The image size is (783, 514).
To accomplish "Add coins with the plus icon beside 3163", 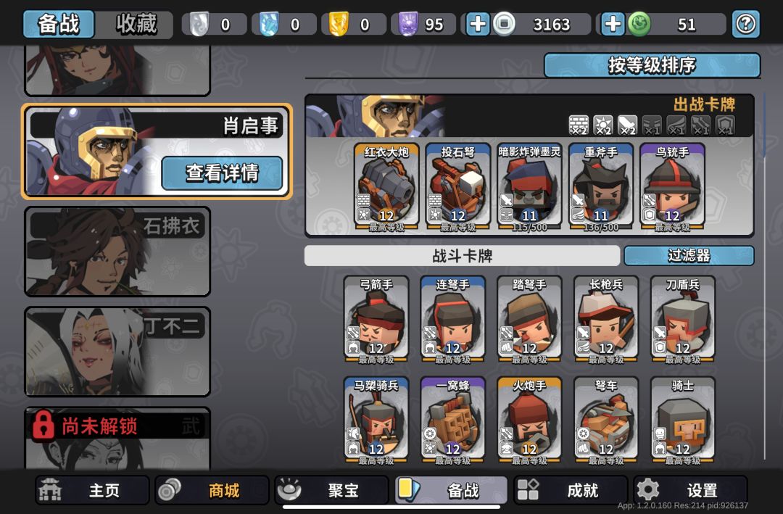I will (477, 24).
